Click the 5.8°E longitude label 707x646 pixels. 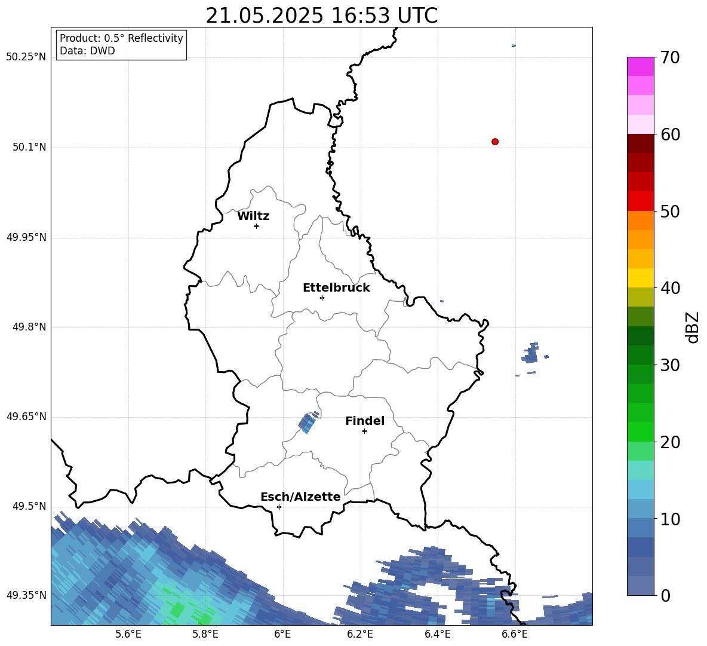pos(205,634)
